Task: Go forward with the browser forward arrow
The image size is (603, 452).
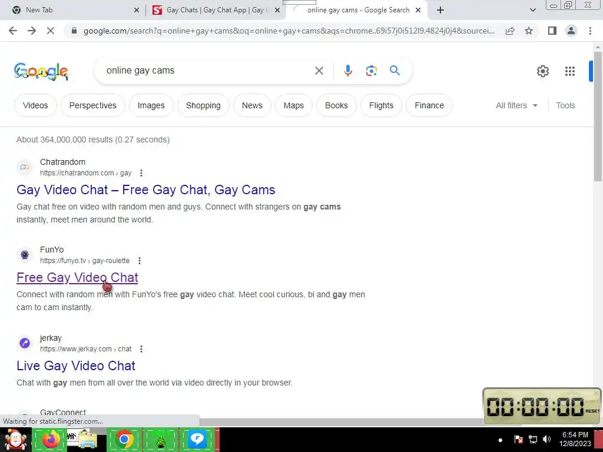Action: (x=32, y=31)
